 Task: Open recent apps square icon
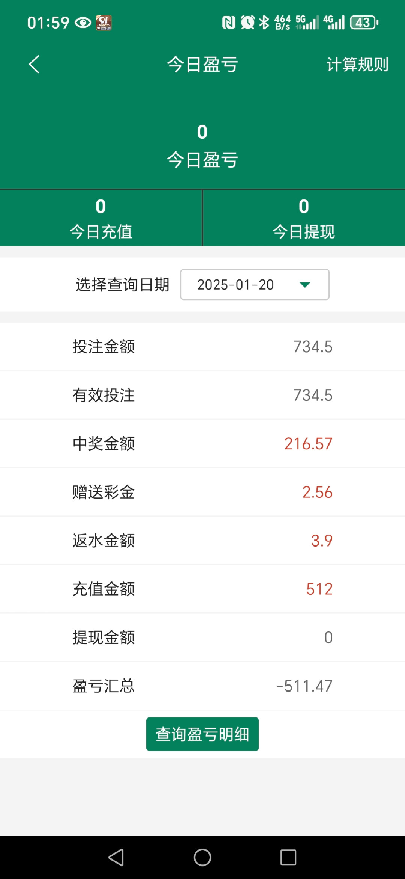click(288, 857)
